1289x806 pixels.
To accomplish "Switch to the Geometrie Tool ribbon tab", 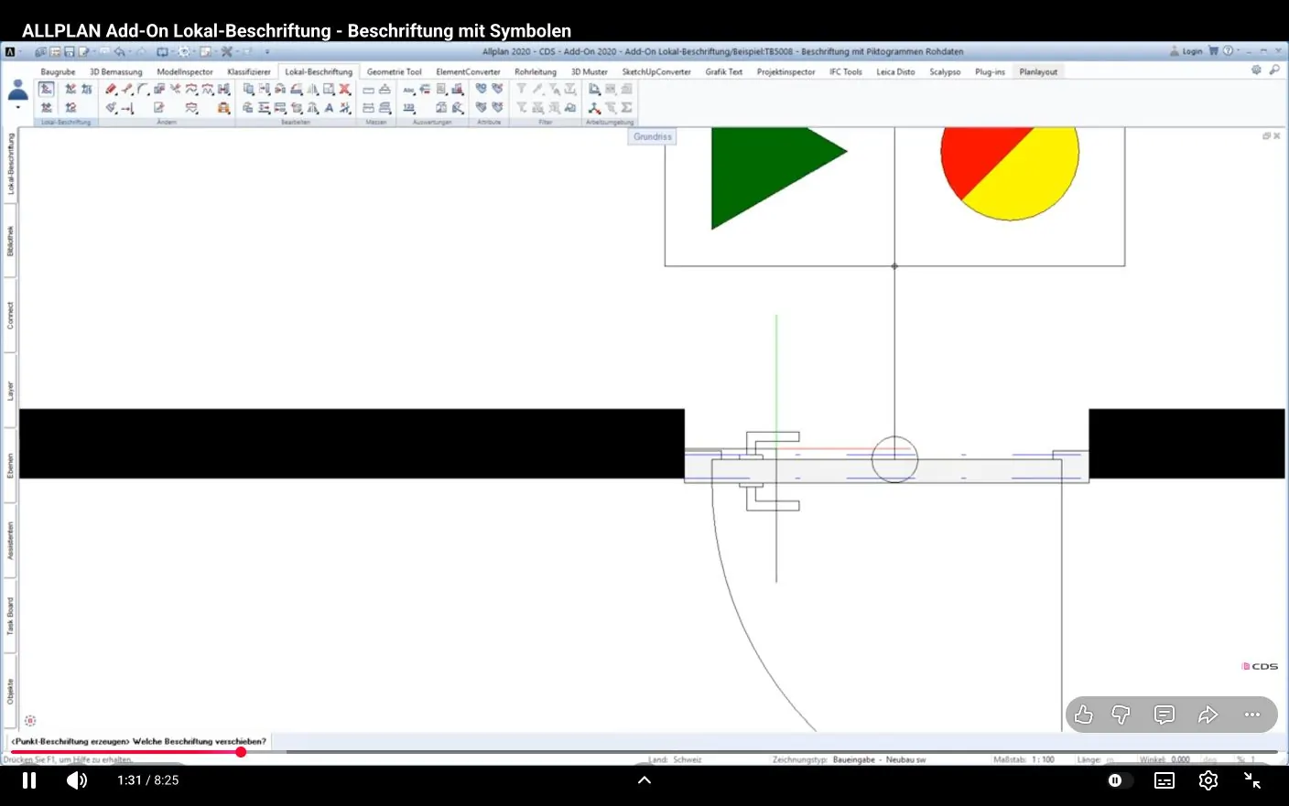I will coord(394,71).
